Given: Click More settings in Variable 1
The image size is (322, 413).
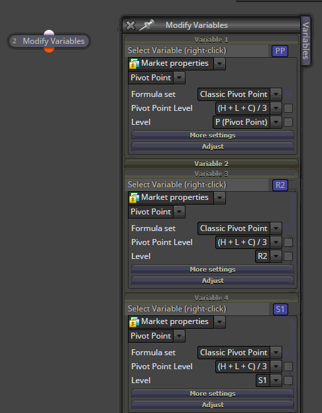Looking at the screenshot, I should coord(213,135).
